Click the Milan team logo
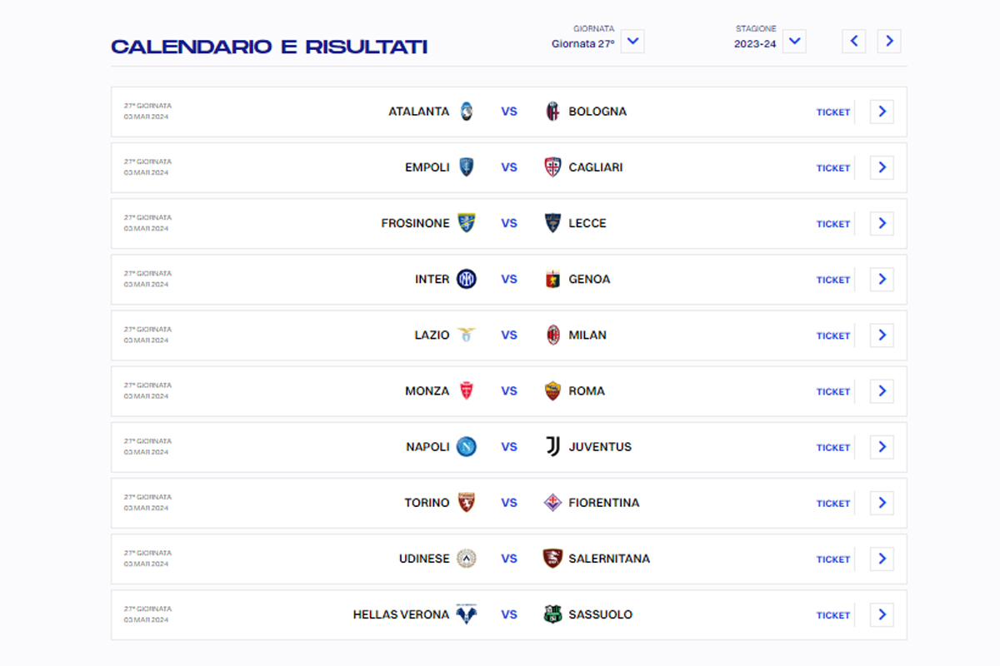This screenshot has width=1000, height=666. (552, 335)
